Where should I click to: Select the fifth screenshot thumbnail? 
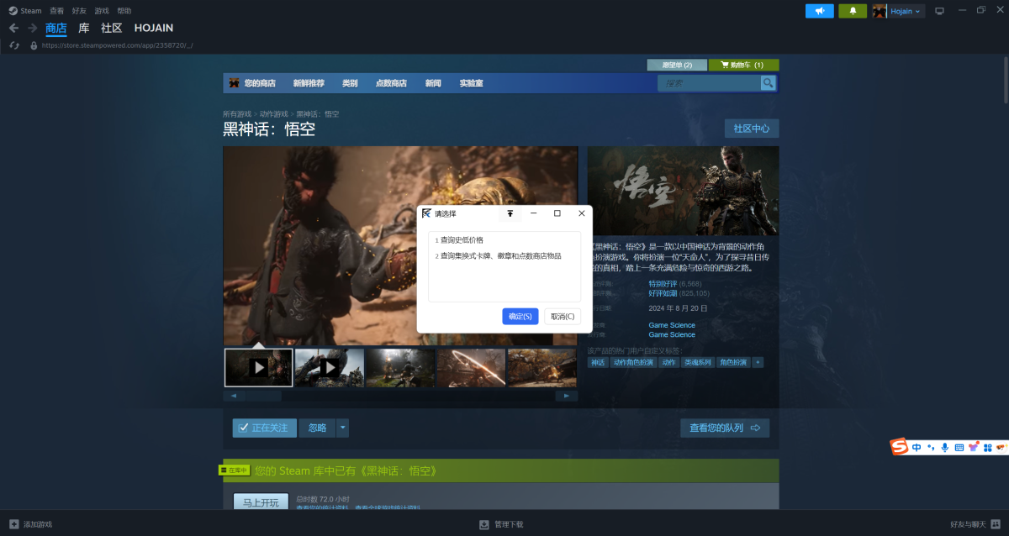542,367
